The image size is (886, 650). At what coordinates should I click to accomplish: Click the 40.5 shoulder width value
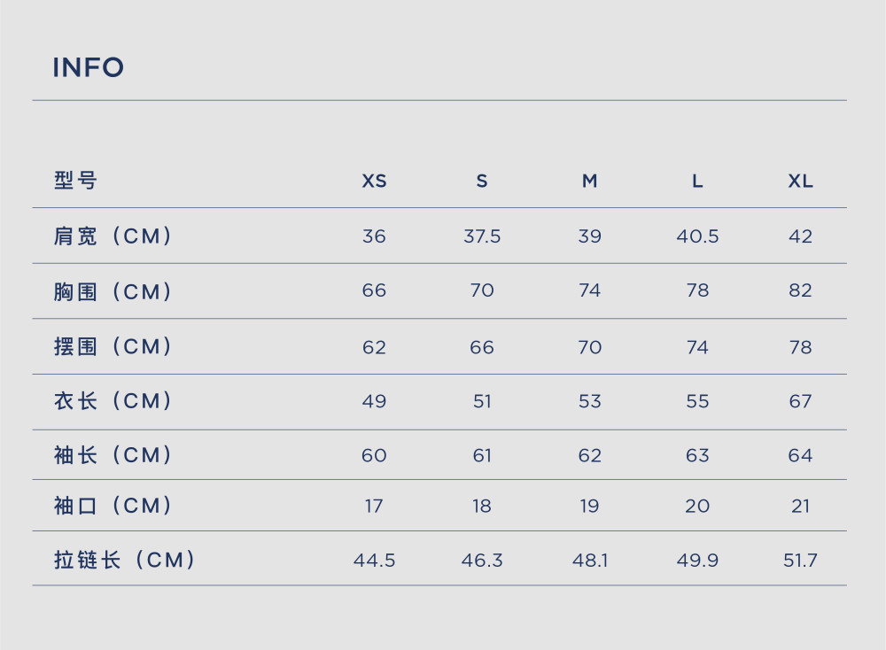[697, 236]
